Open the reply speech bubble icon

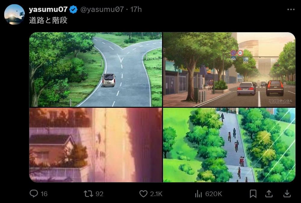click(x=34, y=193)
